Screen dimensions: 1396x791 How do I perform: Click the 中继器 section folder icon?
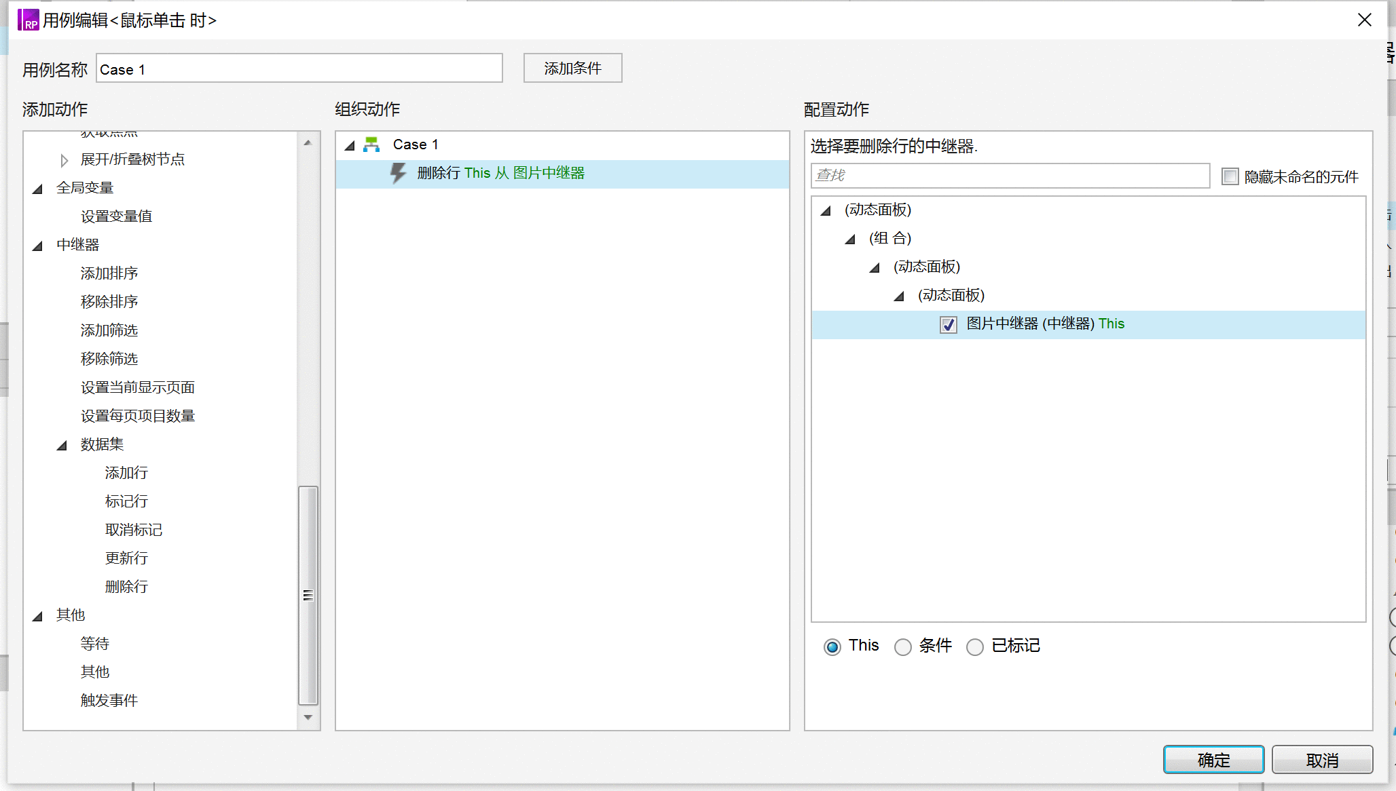[x=39, y=244]
